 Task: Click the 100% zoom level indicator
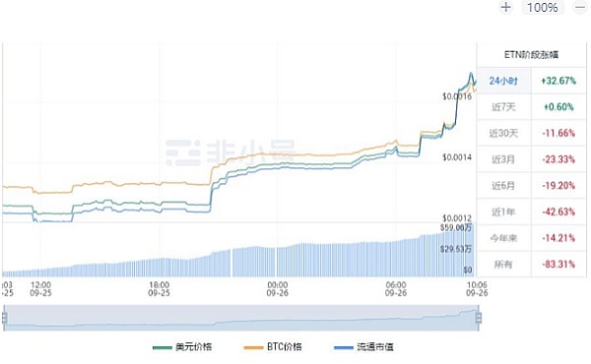tap(543, 7)
